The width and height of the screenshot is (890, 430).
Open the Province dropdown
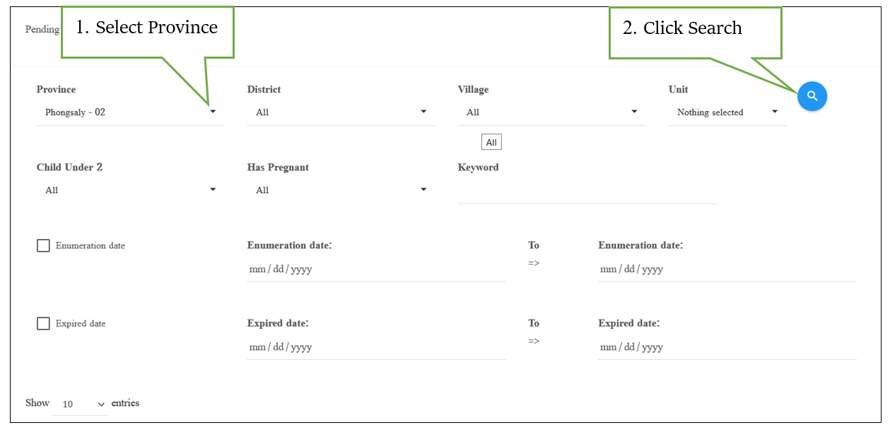(130, 112)
